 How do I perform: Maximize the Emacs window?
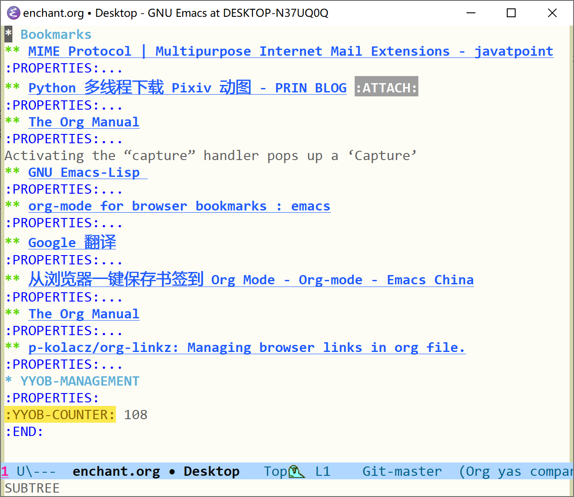511,13
